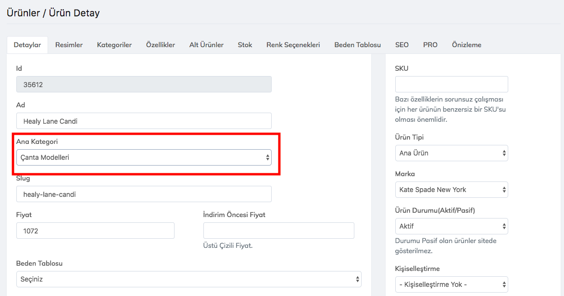This screenshot has height=296, width=564.
Task: Open the Ana Kategori dropdown
Action: pos(143,157)
